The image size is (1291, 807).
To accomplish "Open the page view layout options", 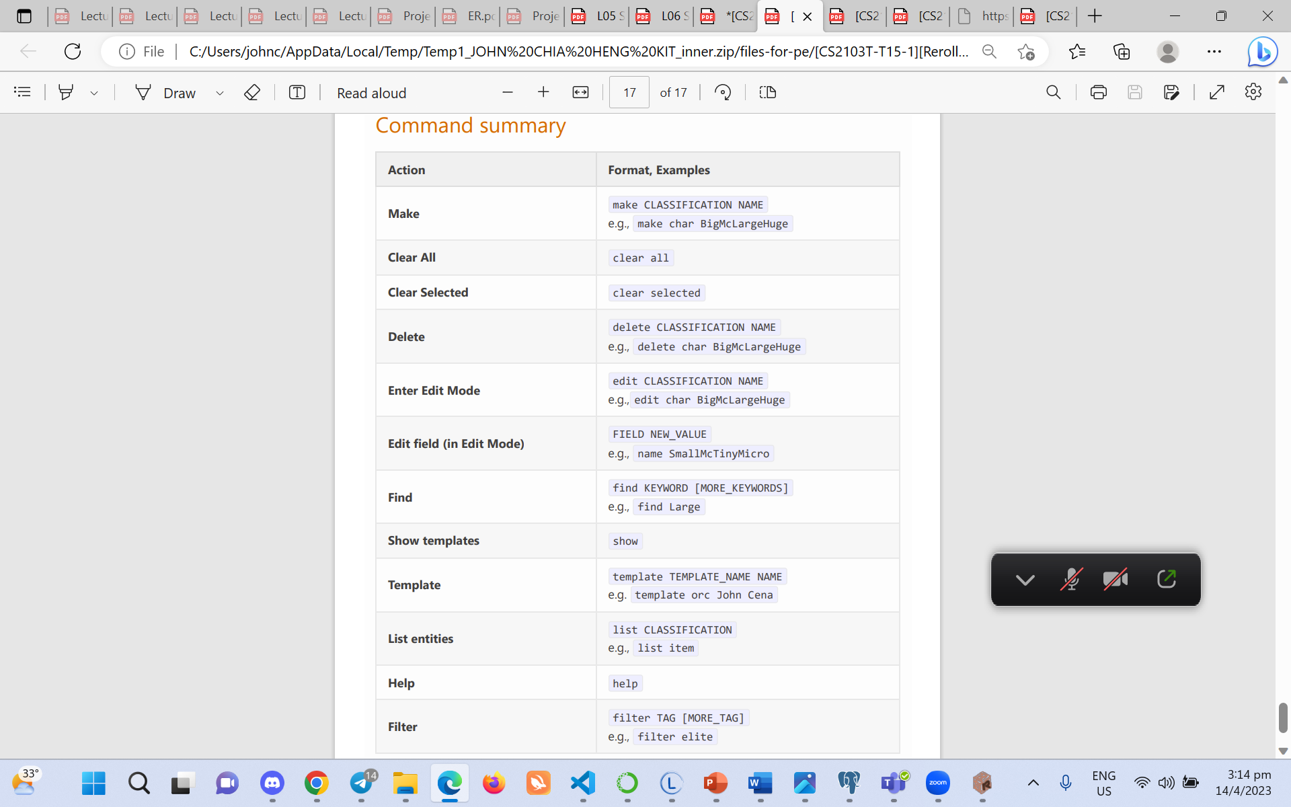I will (767, 92).
